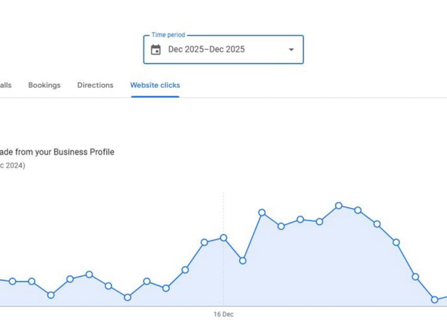Select the lowest data point before 16 Dec
447x329 pixels.
tap(127, 297)
